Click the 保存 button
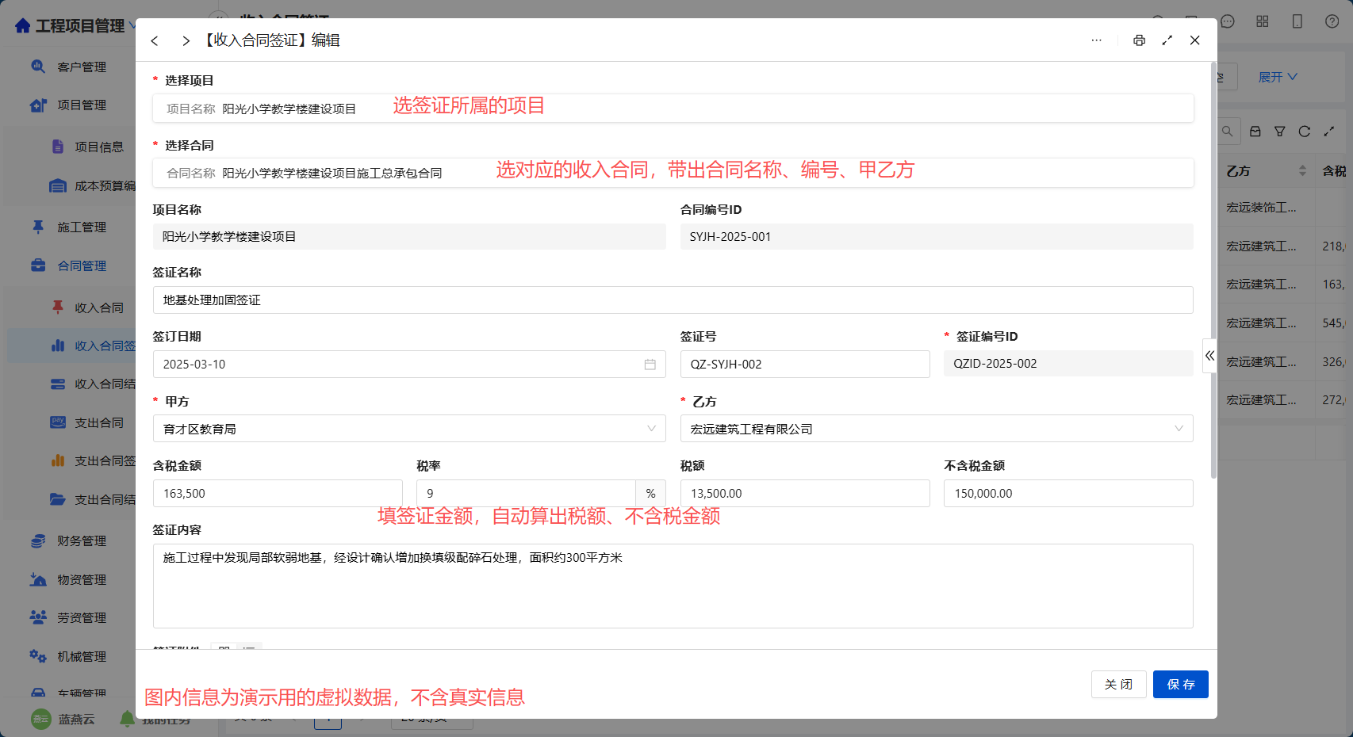Viewport: 1353px width, 737px height. point(1181,685)
